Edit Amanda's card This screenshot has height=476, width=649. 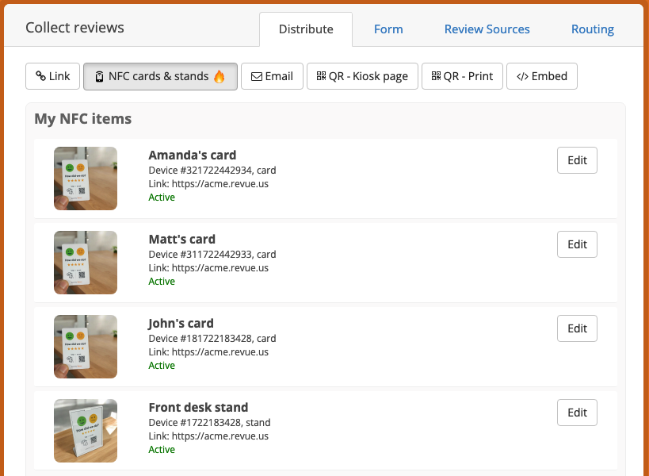[577, 160]
